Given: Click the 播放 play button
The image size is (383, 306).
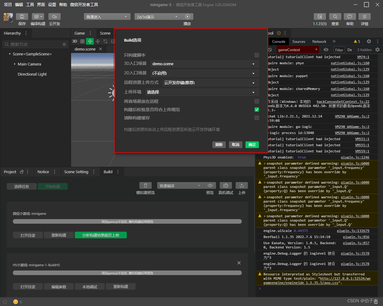Looking at the screenshot, I should (187, 17).
